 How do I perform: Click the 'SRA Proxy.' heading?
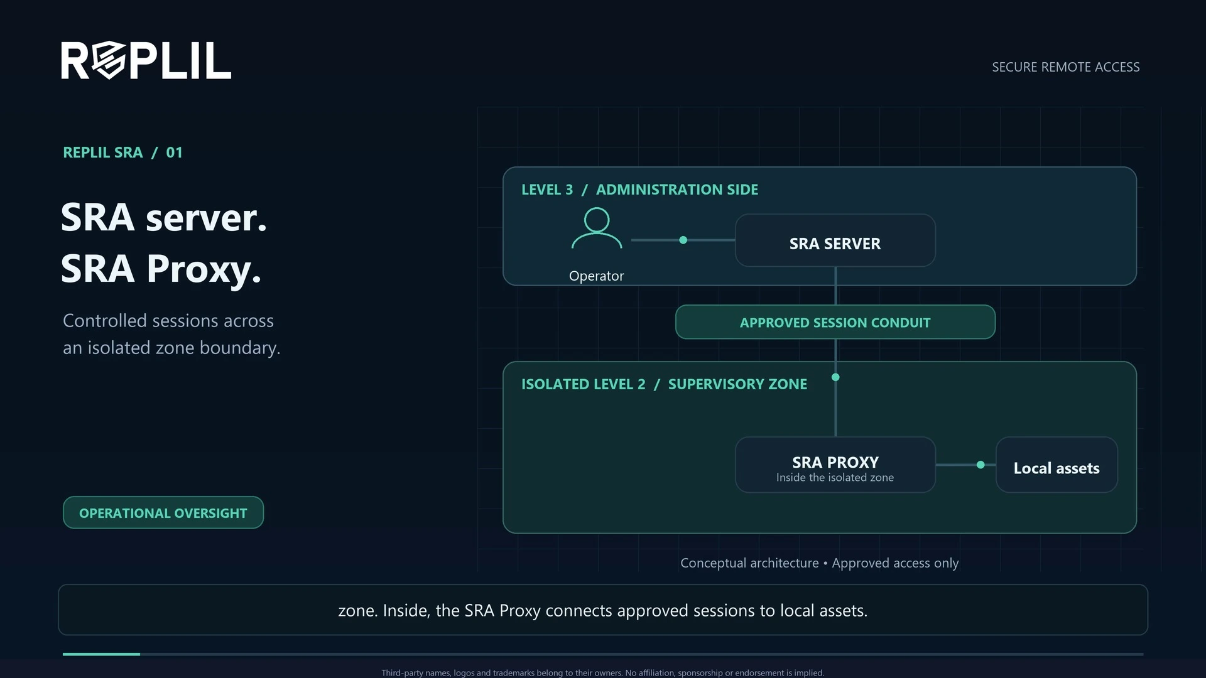coord(161,269)
